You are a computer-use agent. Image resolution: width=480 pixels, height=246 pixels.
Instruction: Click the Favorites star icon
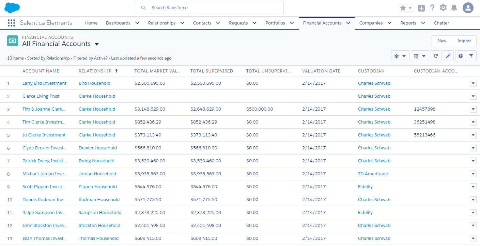pyautogui.click(x=403, y=8)
